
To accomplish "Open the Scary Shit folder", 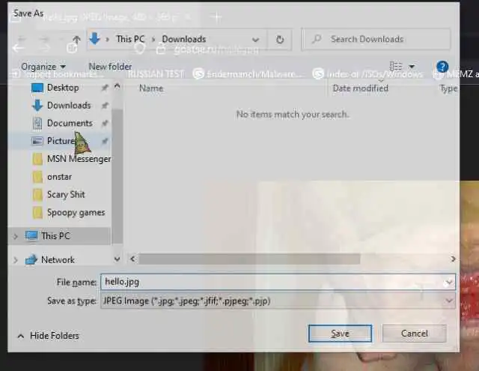I will pos(66,195).
